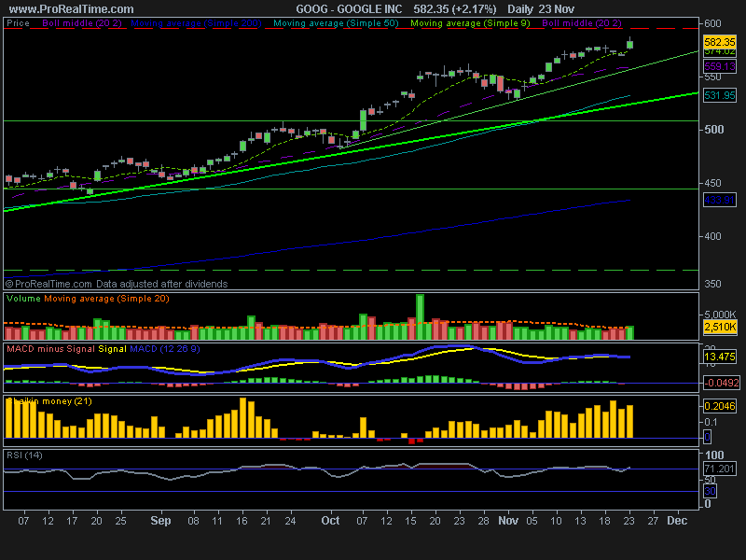746x560 pixels.
Task: Click the tallest green volume bar
Action: click(420, 316)
